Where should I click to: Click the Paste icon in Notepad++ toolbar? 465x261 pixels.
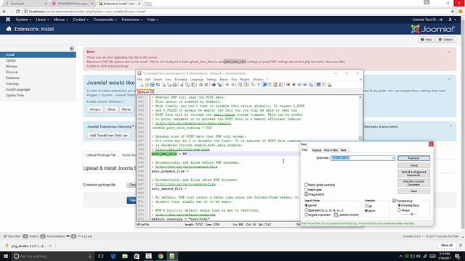pos(193,85)
